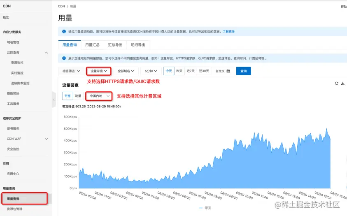
Task: Toggle the 带宽 legend below the chart
Action: 205,208
